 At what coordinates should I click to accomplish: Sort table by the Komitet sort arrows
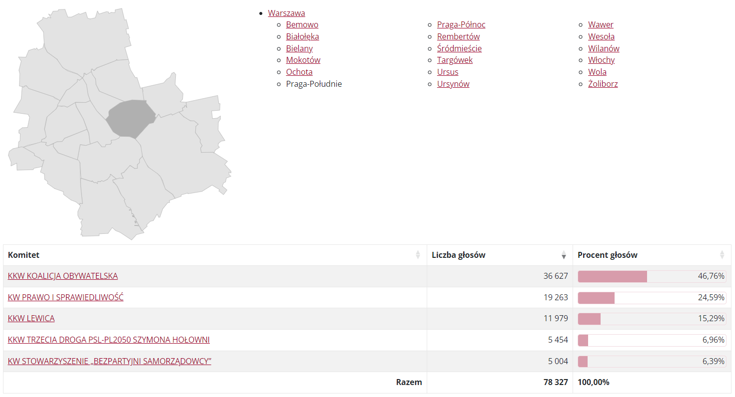[x=418, y=255]
